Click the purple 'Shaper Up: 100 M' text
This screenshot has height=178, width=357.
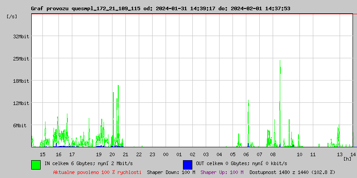222,172
